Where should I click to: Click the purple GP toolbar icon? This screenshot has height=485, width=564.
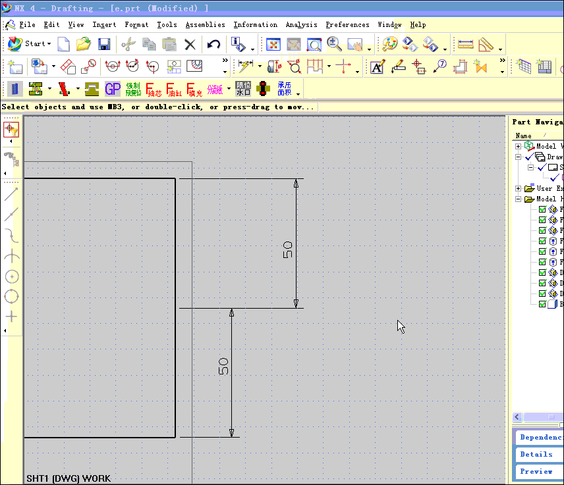(x=113, y=89)
